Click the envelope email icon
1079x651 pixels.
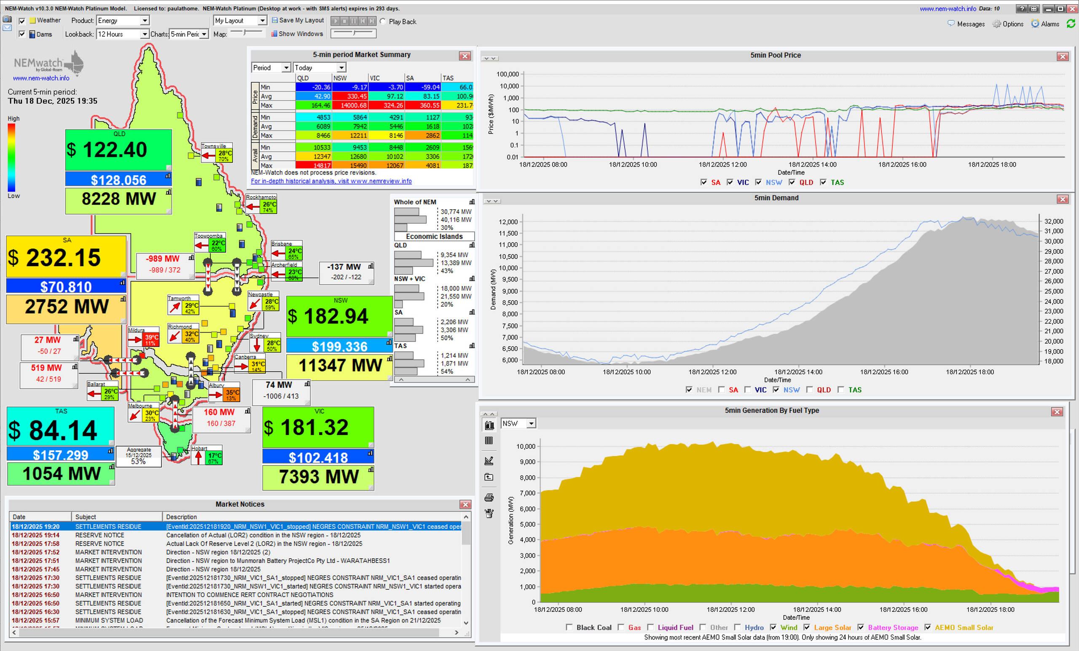(7, 28)
